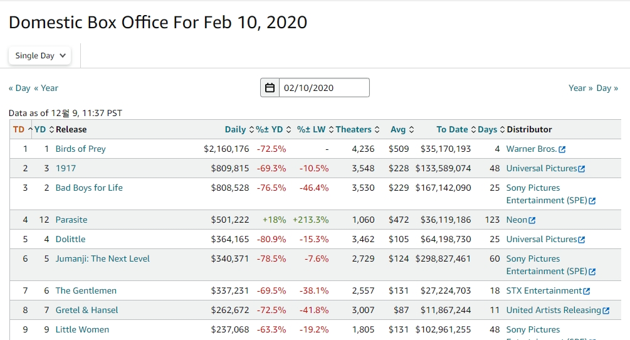Sort by %± YD column
This screenshot has width=630, height=340.
point(273,129)
